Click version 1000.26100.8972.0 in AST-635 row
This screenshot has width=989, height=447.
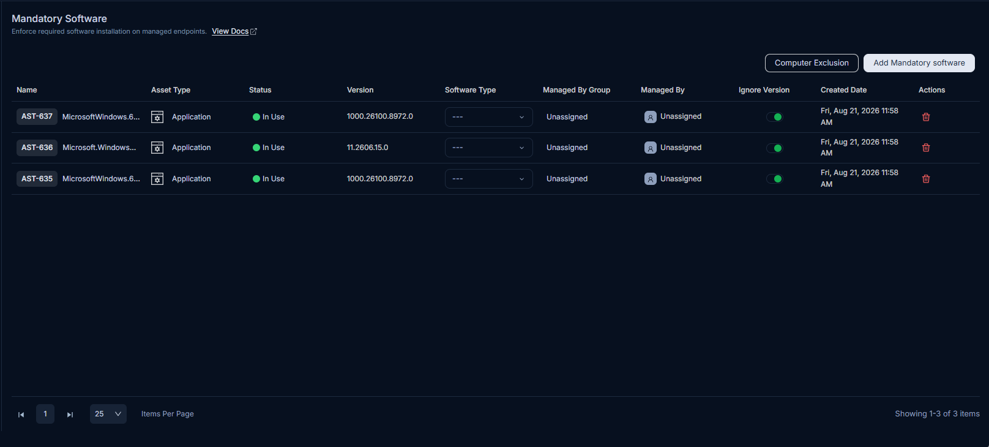pos(380,179)
